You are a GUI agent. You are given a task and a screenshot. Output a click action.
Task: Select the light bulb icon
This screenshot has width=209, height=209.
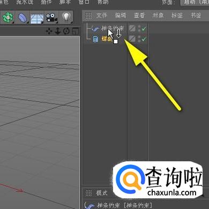pos(66,17)
